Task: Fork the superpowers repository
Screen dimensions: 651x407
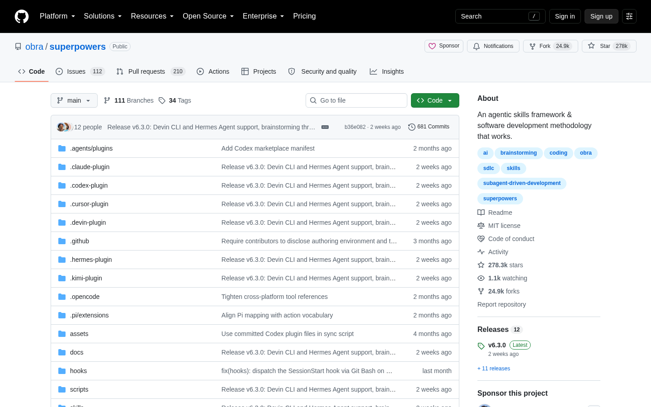Action: [x=551, y=46]
